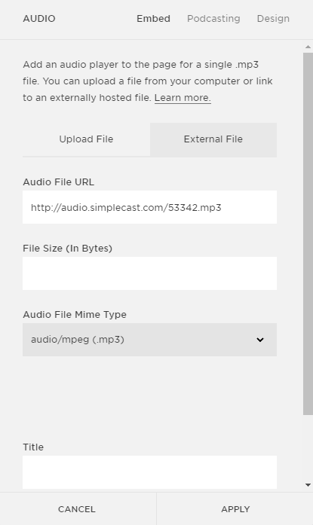Click the vertical scrollbar thumb

[x=308, y=234]
